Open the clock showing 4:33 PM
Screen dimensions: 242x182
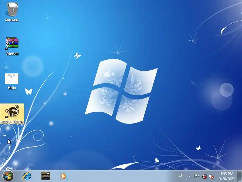[x=227, y=174]
